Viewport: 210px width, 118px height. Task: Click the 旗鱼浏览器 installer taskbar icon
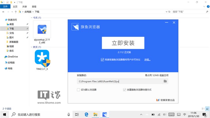point(105,115)
